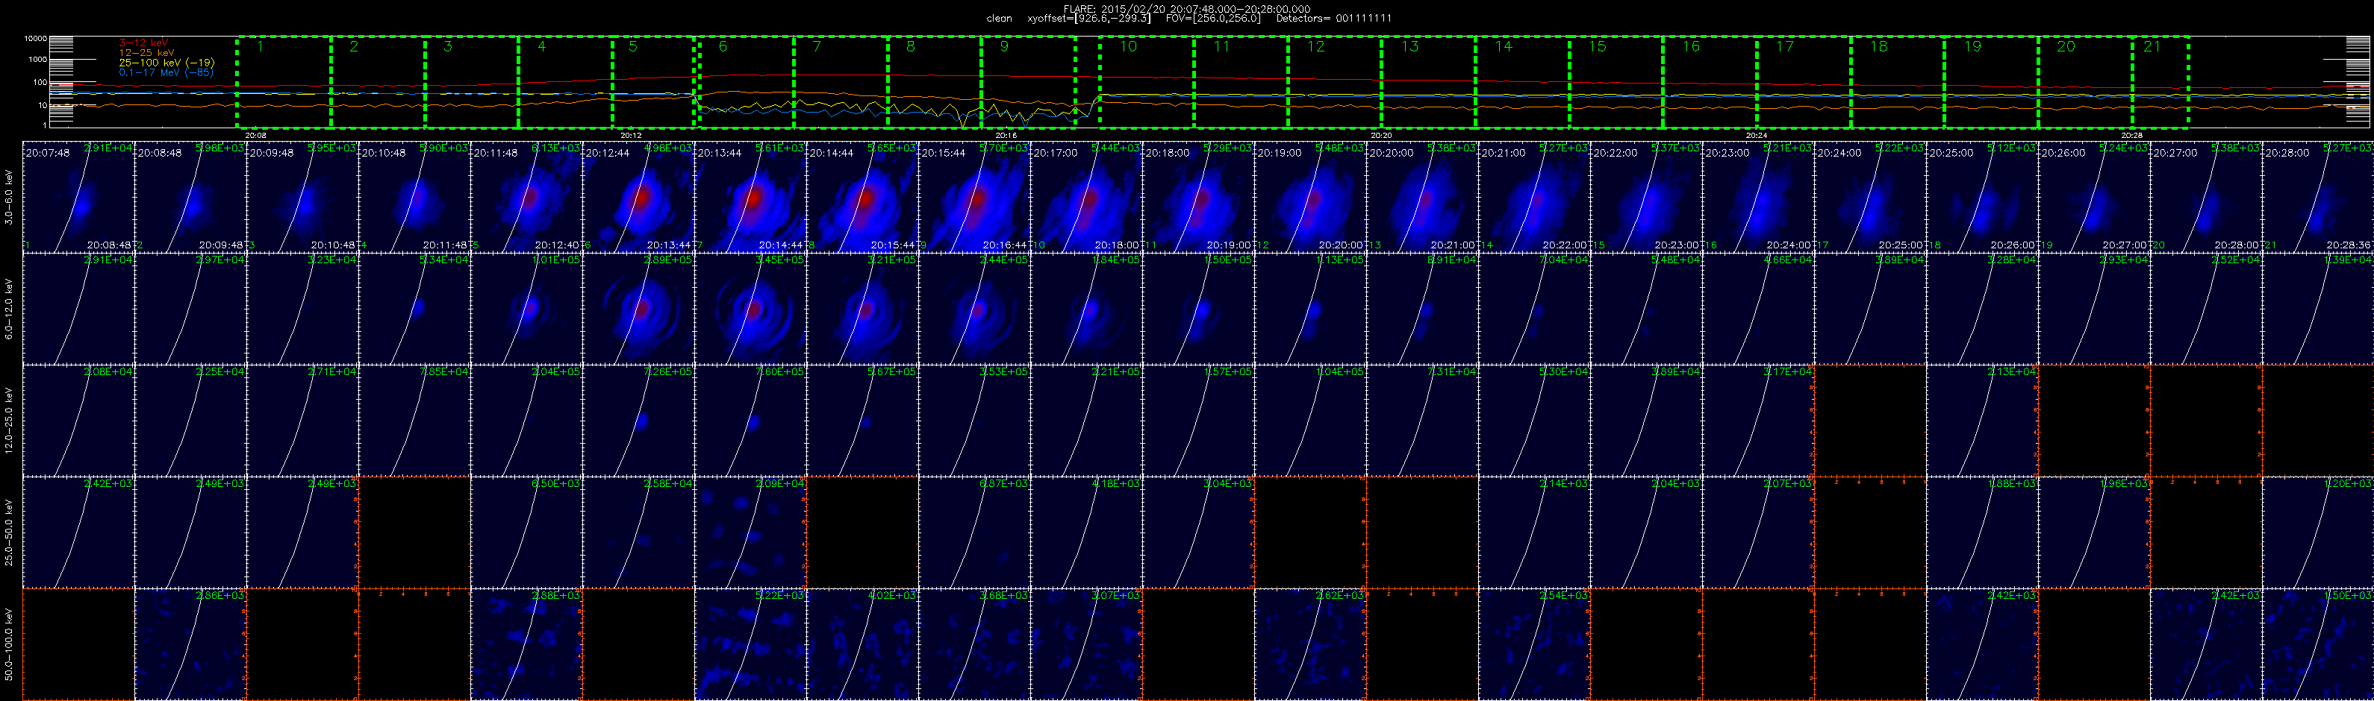Click the orange 12-25 keV legend label
Screen dimensions: 2374x701
(x=146, y=52)
